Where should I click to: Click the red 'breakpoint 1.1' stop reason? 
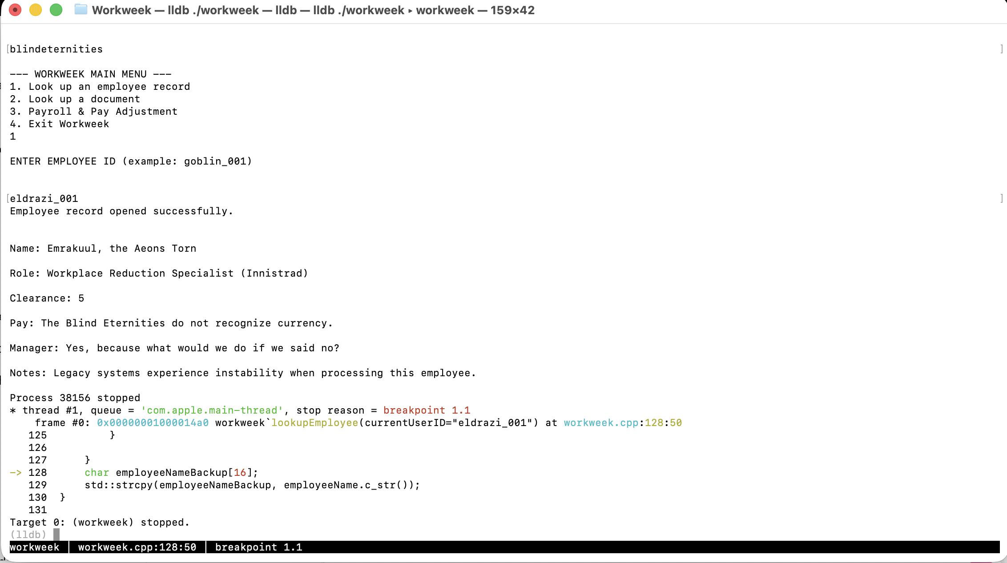point(427,410)
